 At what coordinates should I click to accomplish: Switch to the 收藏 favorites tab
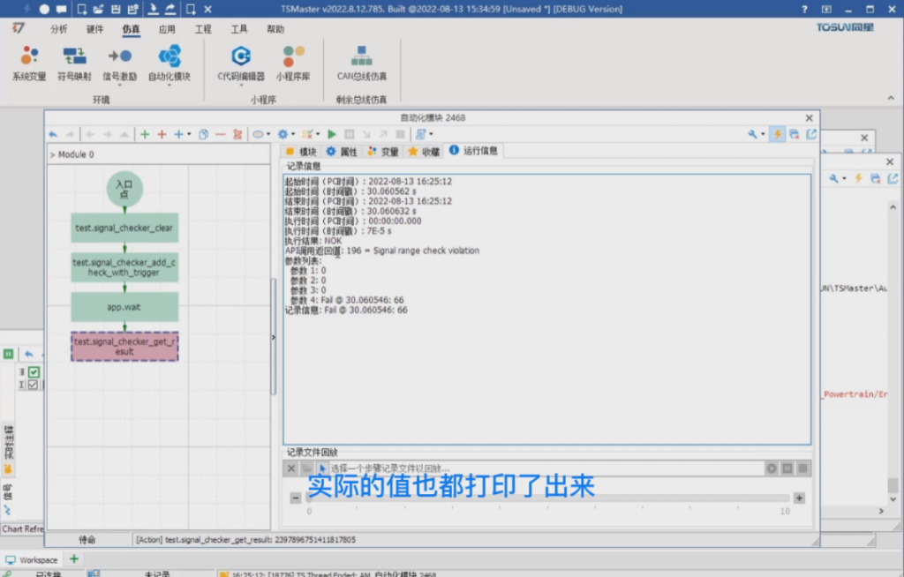click(425, 152)
